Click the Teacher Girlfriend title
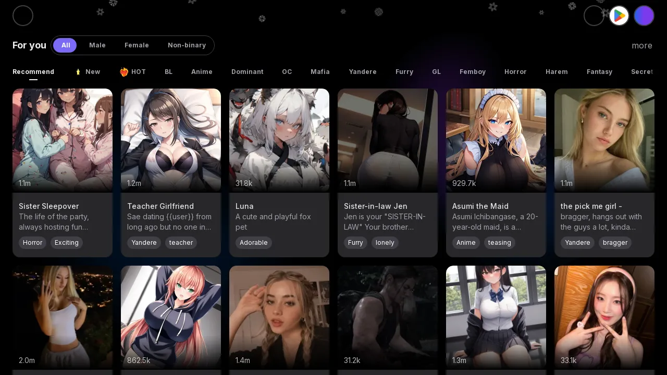This screenshot has width=667, height=375. [160, 206]
